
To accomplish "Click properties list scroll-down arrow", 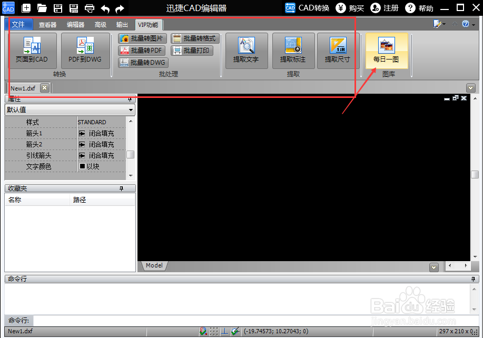I will tap(131, 176).
